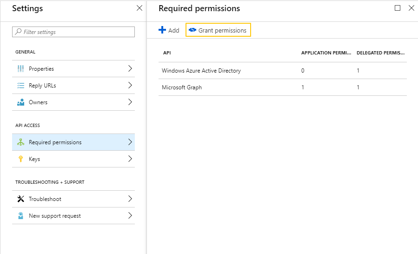Open the Troubleshoot menu item
418x254 pixels.
click(45, 199)
